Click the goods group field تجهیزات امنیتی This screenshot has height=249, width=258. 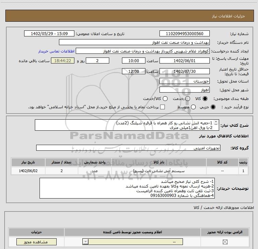click(128, 148)
